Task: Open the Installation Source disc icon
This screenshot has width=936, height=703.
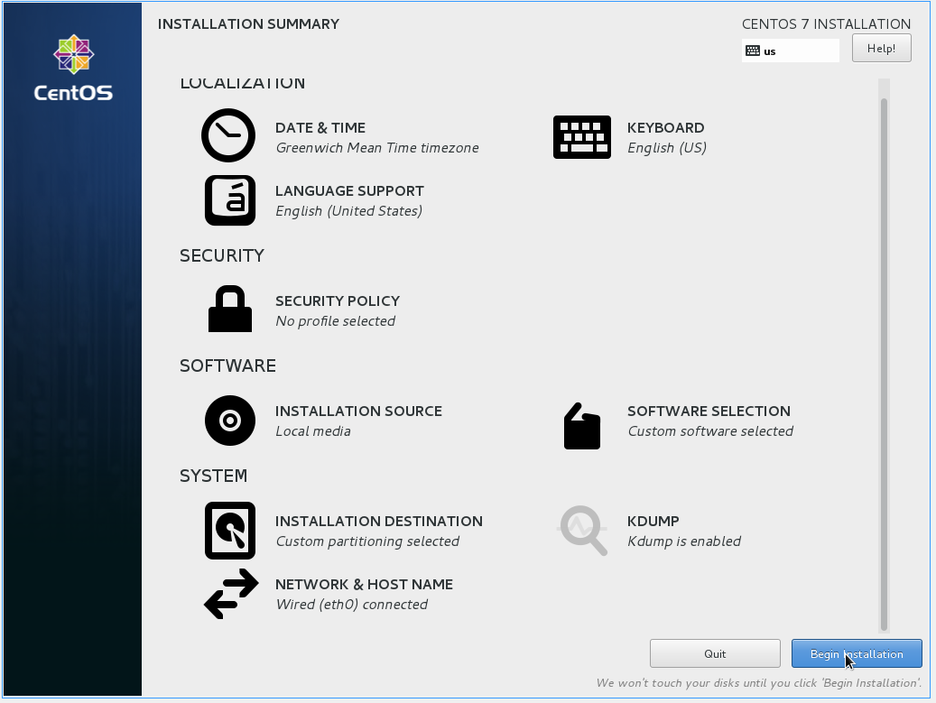Action: pyautogui.click(x=229, y=421)
